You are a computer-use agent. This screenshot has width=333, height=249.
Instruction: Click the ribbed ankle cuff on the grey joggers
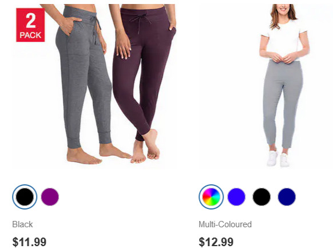(x=74, y=143)
